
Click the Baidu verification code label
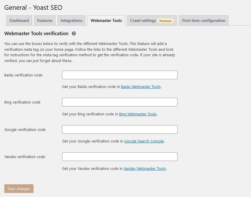coord(23,75)
